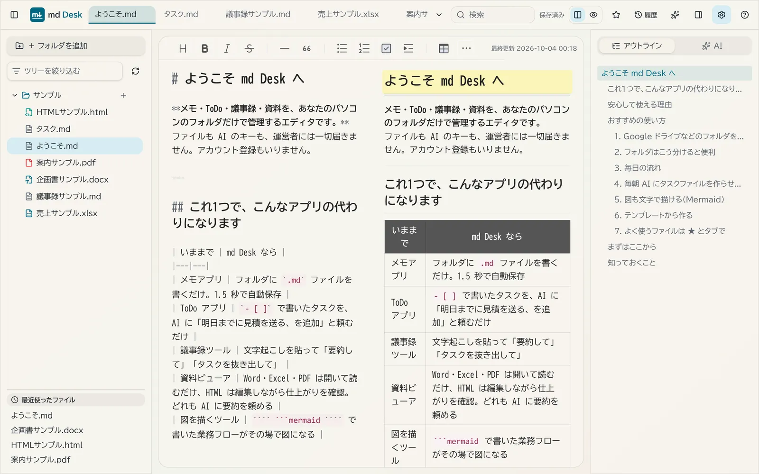Switch to the 議事録サンプル.md tab

[258, 14]
